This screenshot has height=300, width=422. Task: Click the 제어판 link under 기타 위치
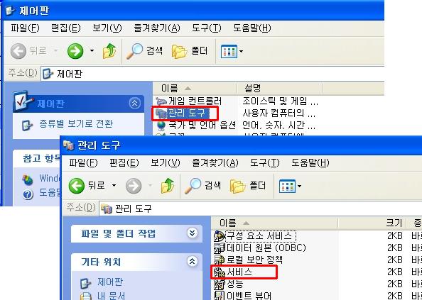point(110,282)
